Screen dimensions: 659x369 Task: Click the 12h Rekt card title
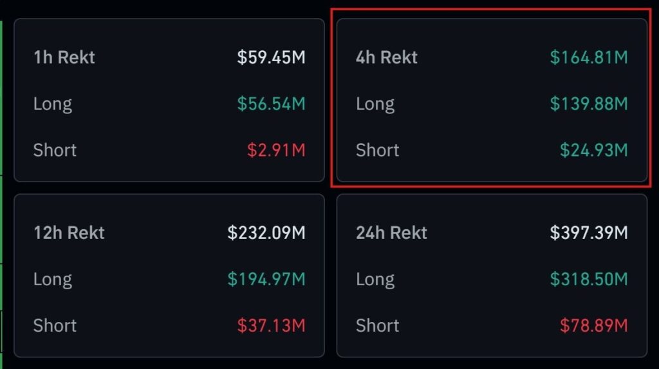click(69, 232)
